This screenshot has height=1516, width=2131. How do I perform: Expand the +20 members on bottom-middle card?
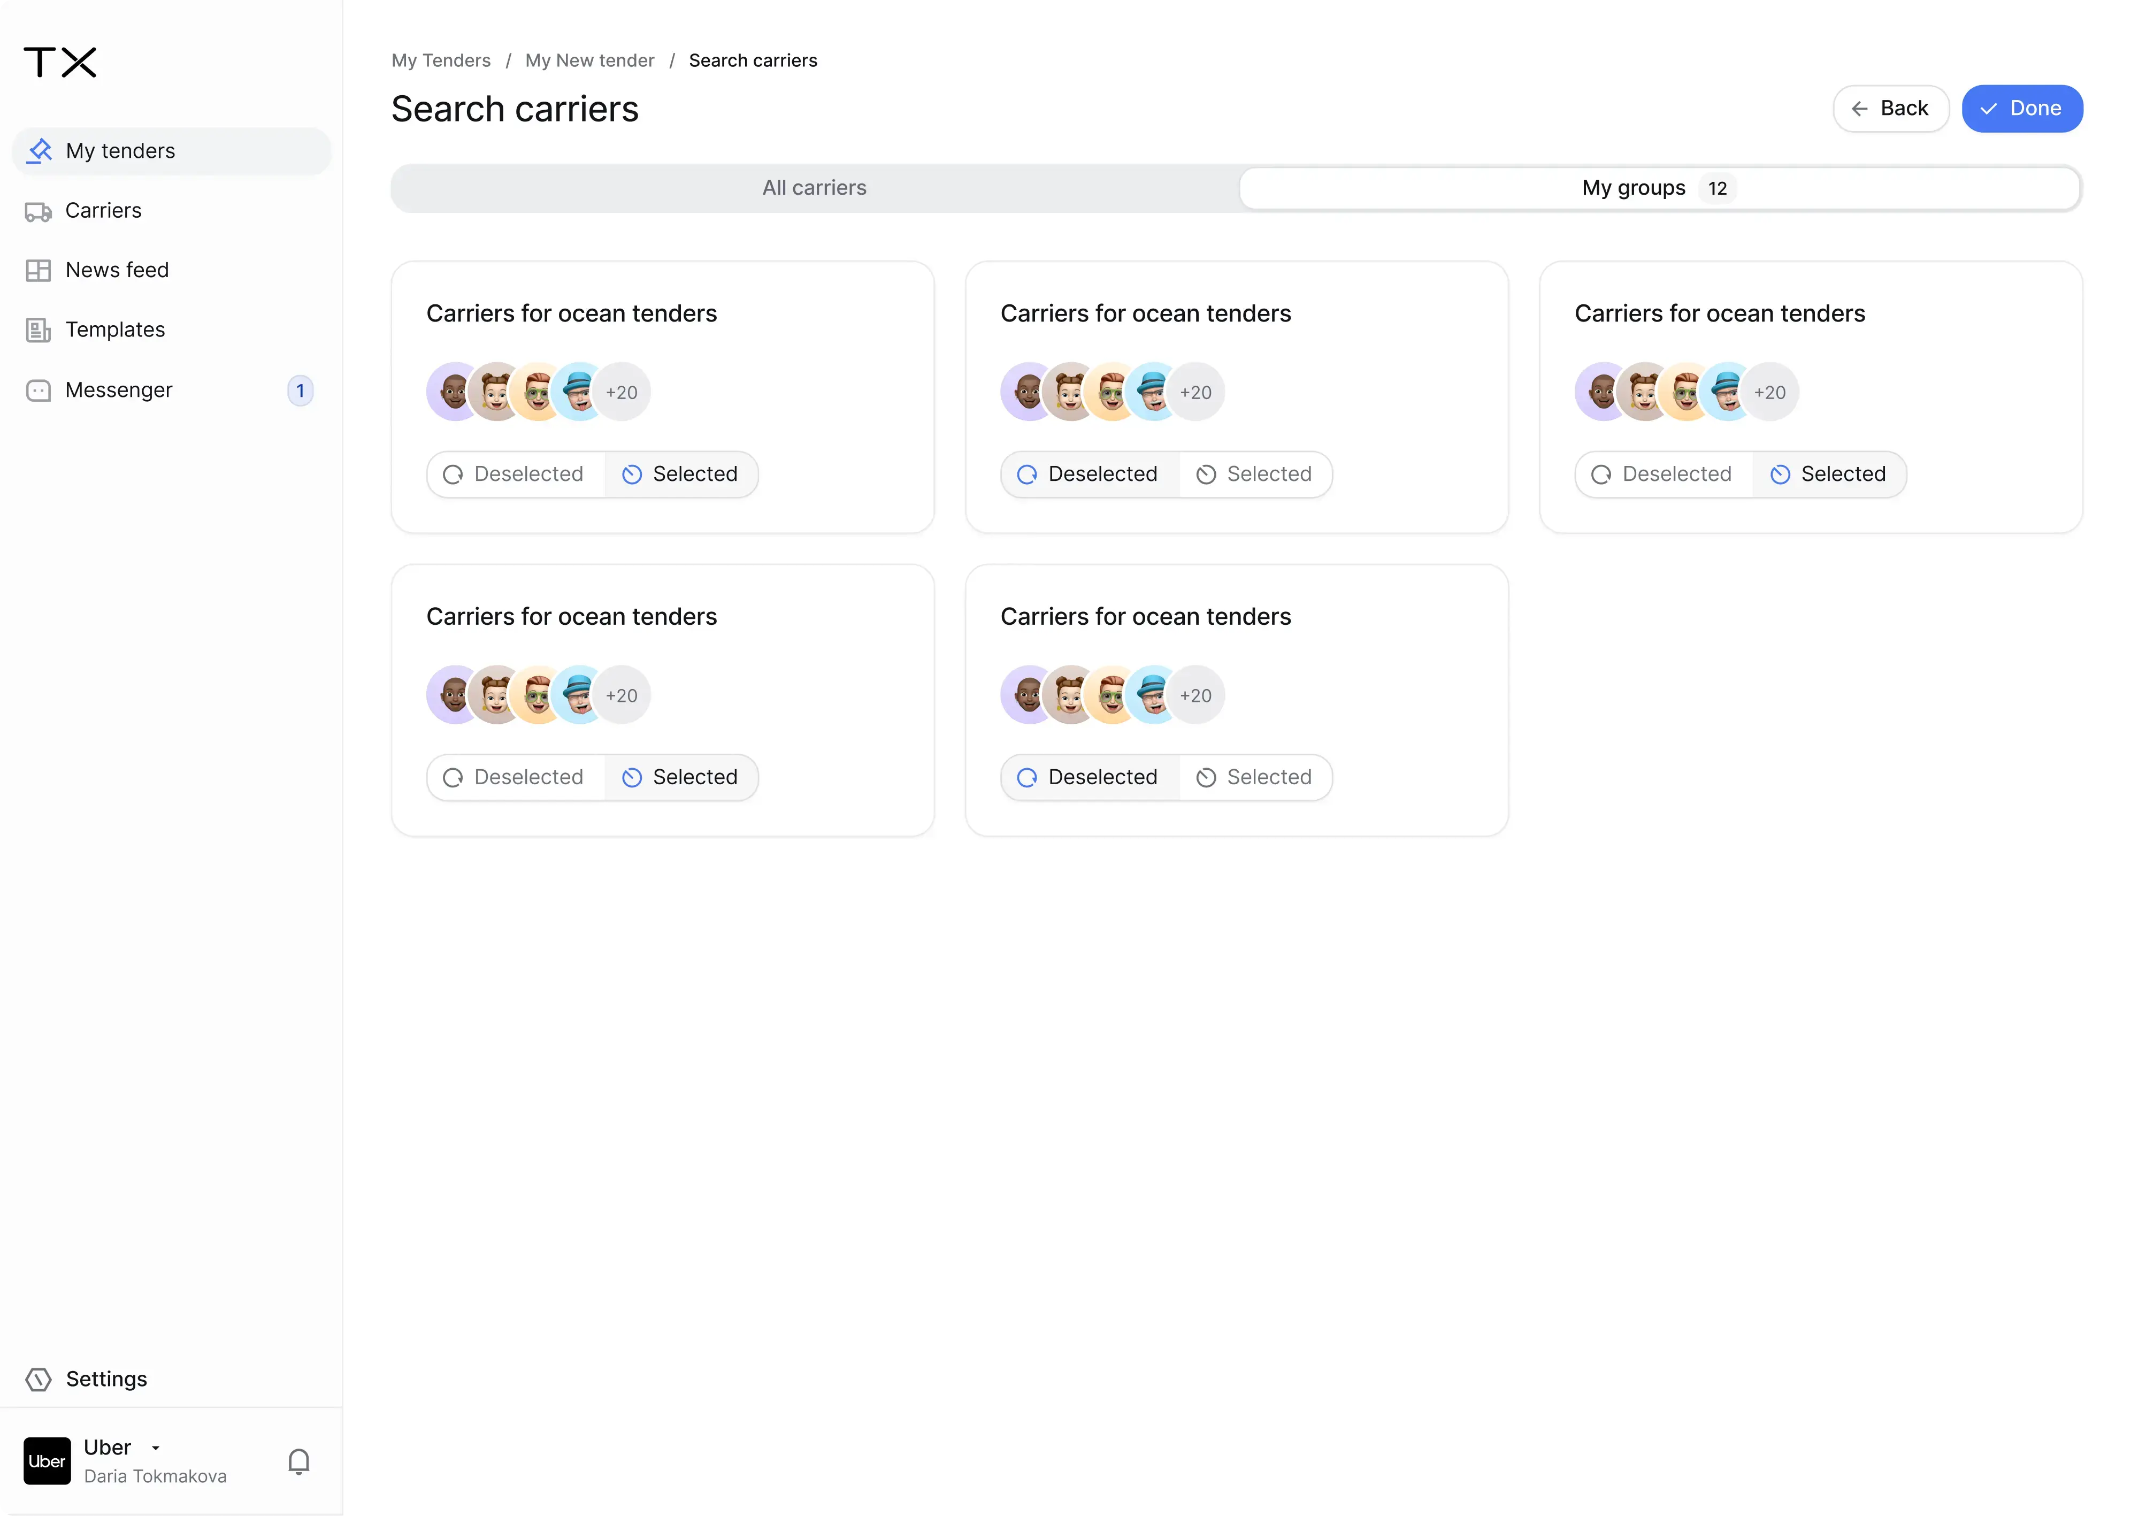1195,694
